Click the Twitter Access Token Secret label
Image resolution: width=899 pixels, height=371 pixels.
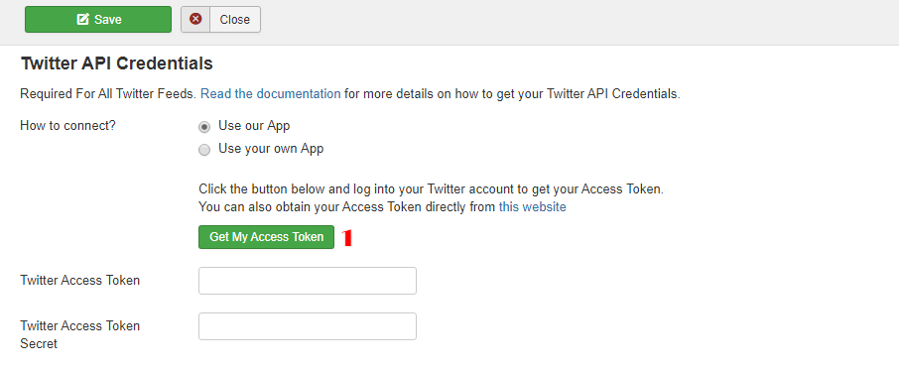coord(79,335)
